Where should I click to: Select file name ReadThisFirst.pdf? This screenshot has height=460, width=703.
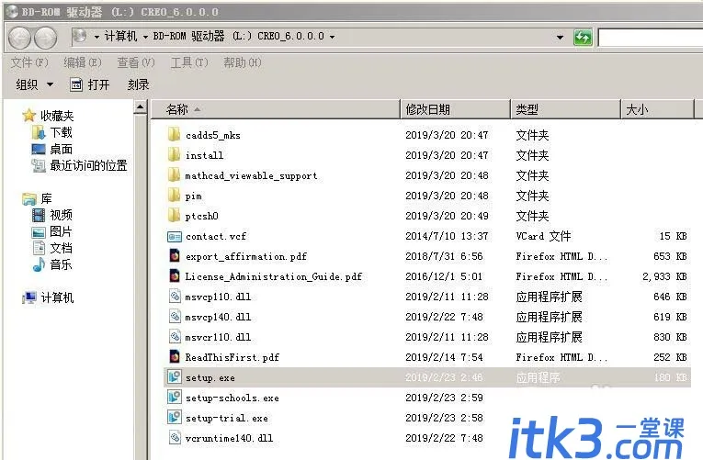232,357
